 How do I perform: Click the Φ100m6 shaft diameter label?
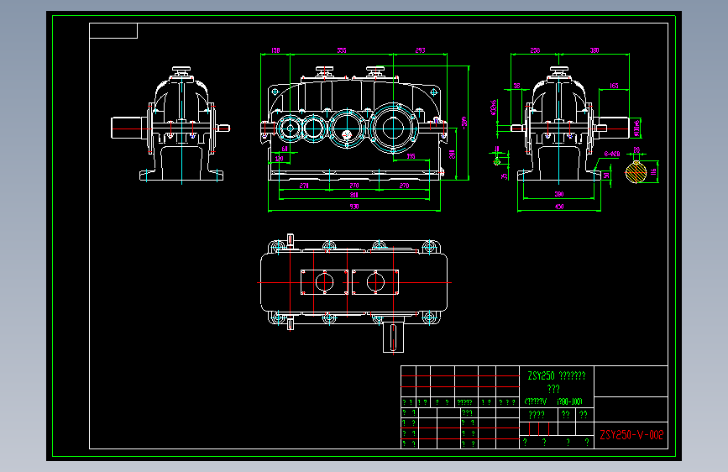(636, 128)
